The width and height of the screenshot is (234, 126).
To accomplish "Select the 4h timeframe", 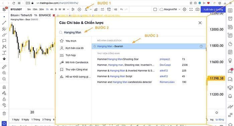I will [x=51, y=9].
